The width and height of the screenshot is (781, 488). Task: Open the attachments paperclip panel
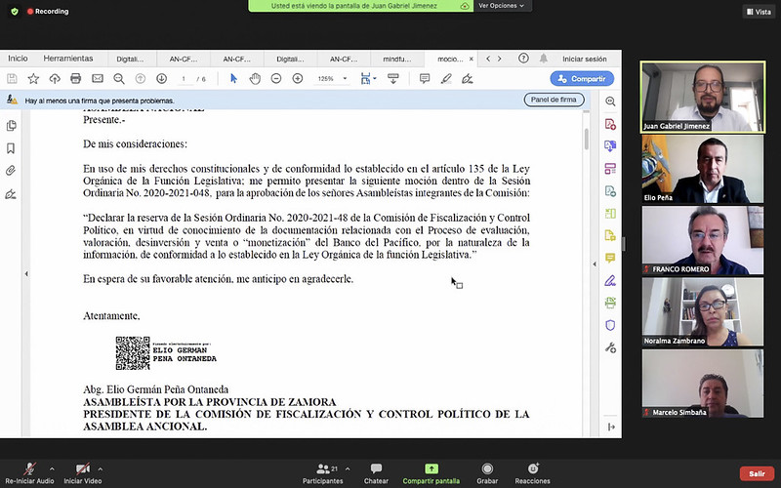click(11, 171)
